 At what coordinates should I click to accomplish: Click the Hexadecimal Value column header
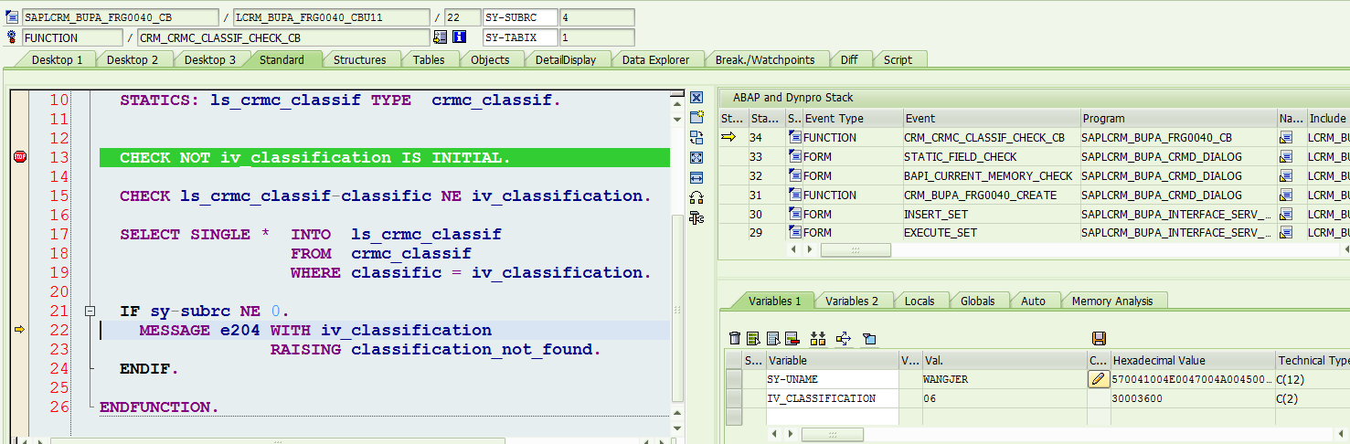click(x=1192, y=361)
